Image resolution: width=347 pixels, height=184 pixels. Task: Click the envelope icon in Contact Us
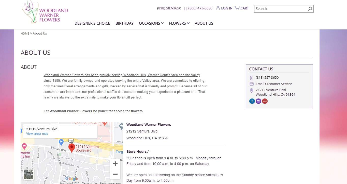pos(251,84)
